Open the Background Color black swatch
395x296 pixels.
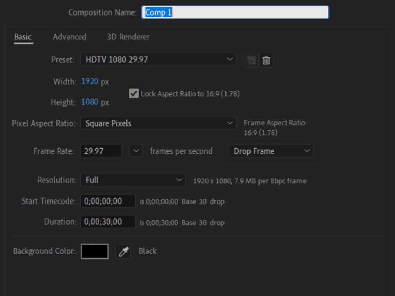[95, 251]
